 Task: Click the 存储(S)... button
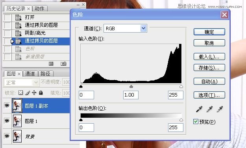coord(209,68)
